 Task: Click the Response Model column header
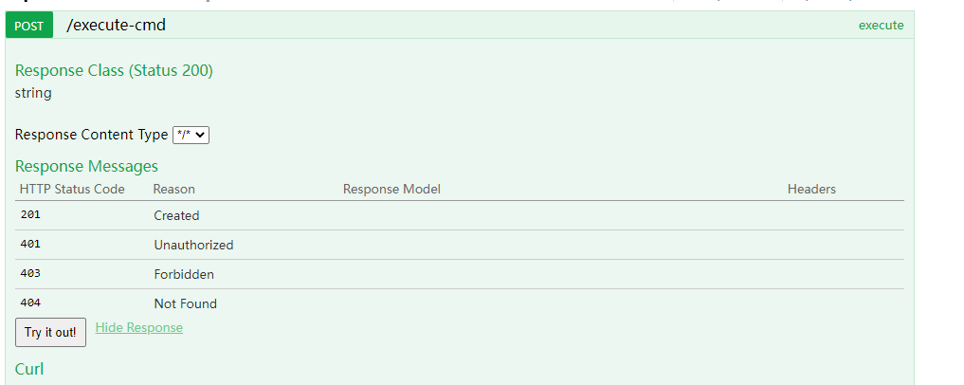click(391, 189)
